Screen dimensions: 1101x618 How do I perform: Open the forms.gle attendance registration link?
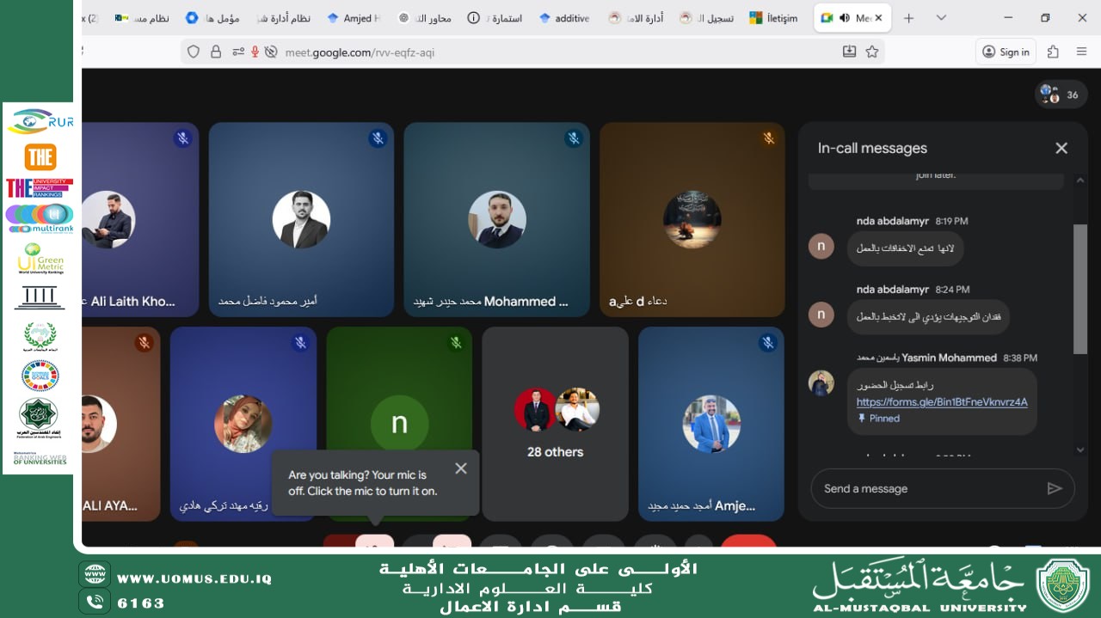click(942, 401)
